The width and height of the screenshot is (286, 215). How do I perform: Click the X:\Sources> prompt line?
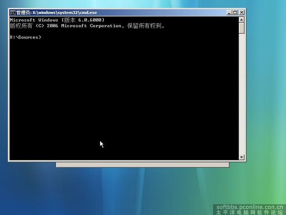26,37
